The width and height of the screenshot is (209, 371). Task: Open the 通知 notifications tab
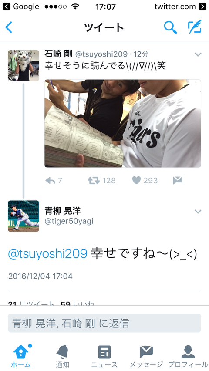coord(63,356)
